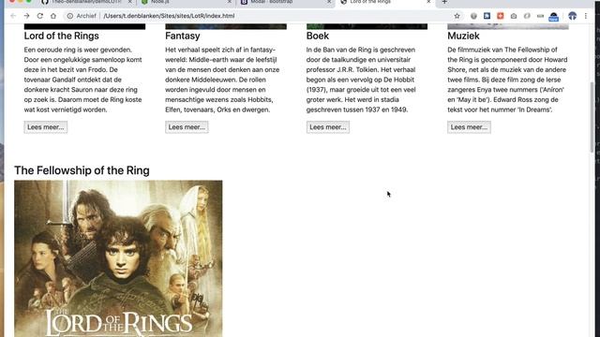Open the camera extension icon
The width and height of the screenshot is (600, 337).
514,16
